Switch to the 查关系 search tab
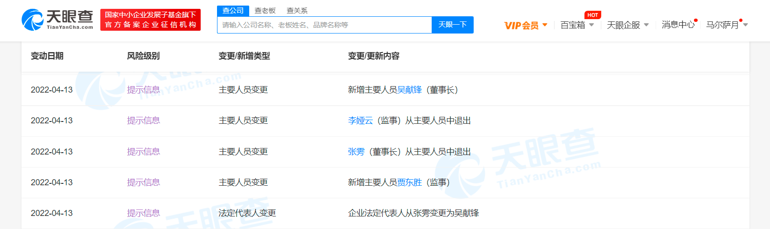 point(297,11)
